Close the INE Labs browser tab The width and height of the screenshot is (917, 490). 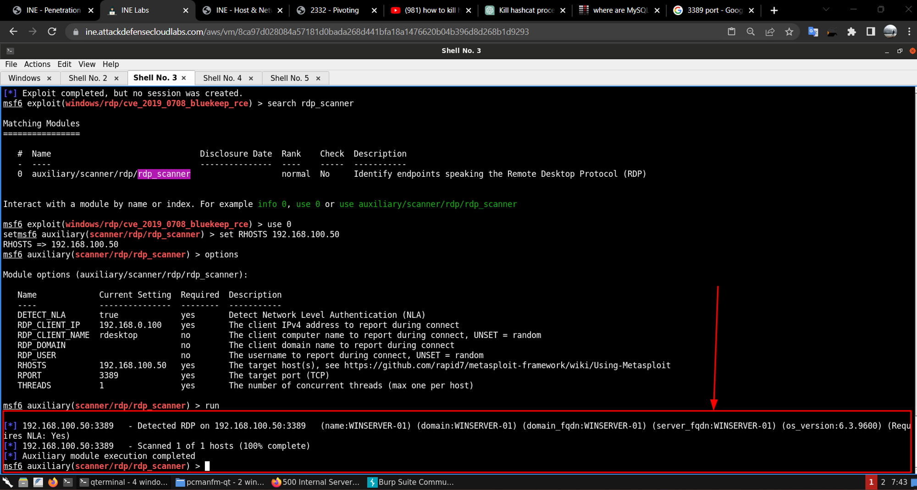click(x=185, y=10)
